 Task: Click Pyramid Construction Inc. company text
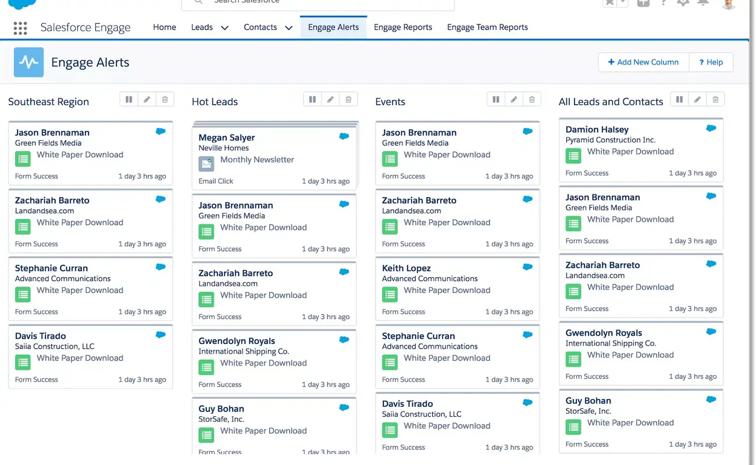(x=611, y=140)
